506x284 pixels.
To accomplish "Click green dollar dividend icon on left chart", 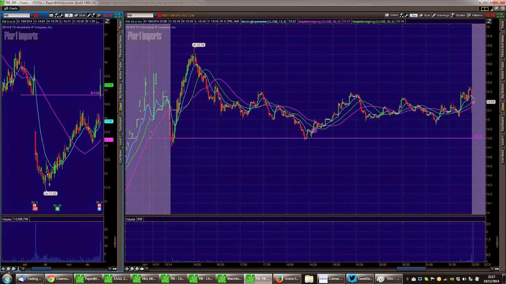I will (x=57, y=209).
